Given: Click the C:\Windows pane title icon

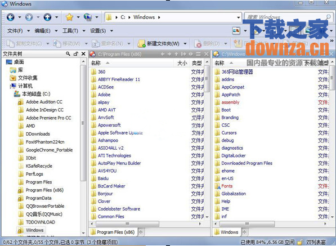Looking at the screenshot, I should [x=216, y=54].
